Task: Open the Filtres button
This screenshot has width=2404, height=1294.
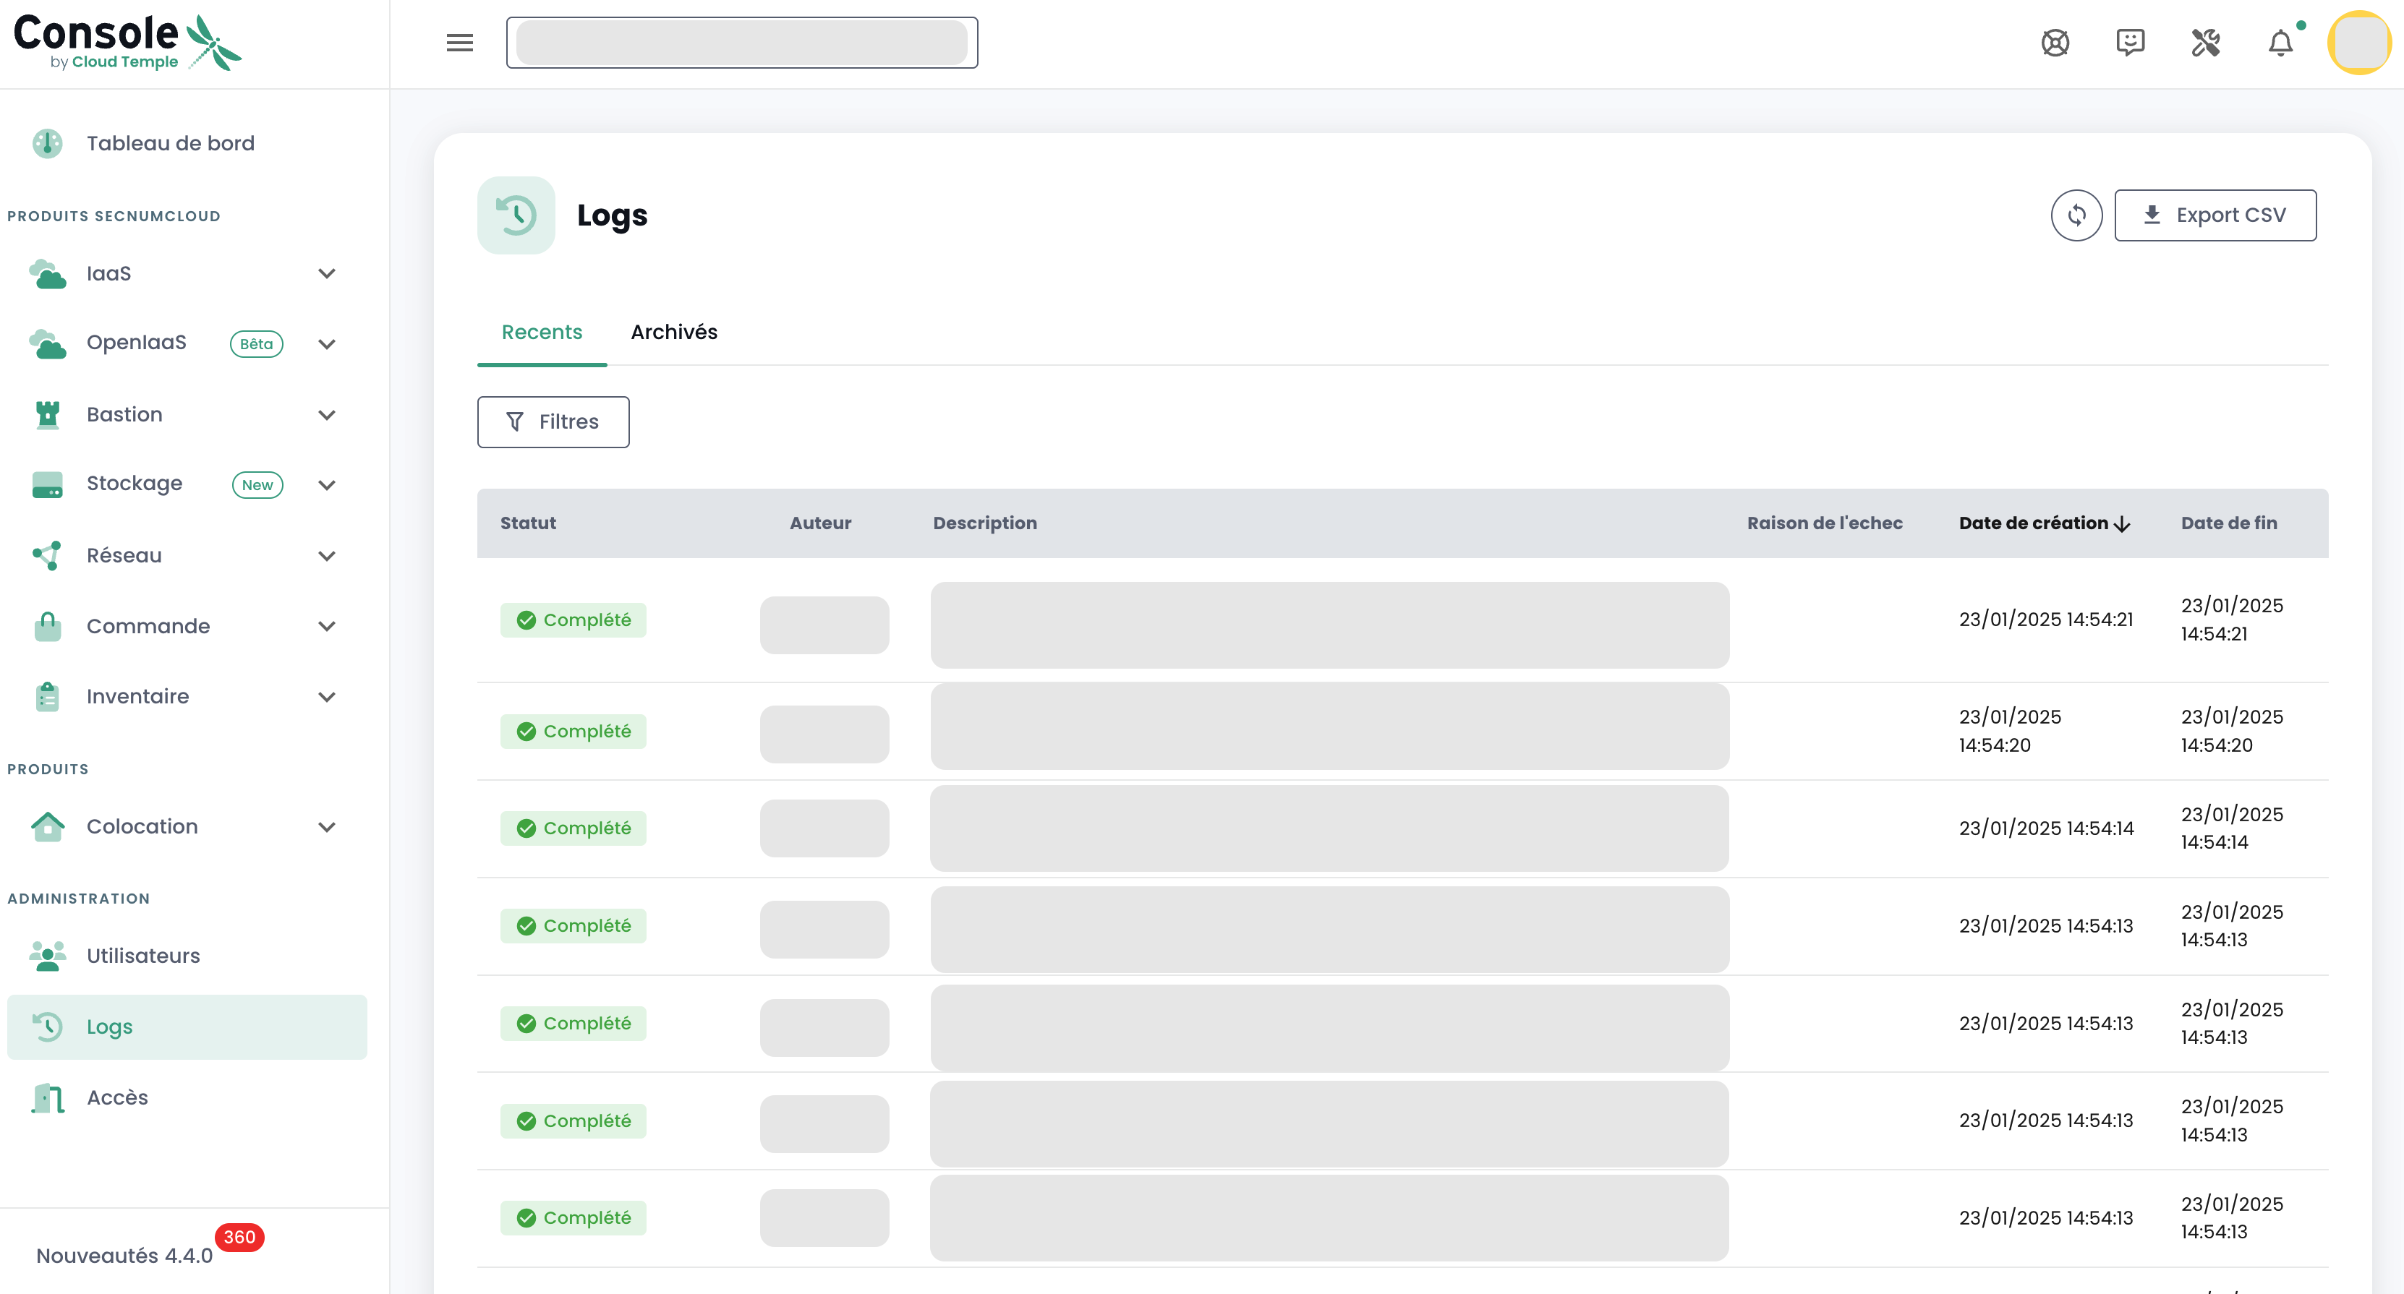Action: [553, 421]
